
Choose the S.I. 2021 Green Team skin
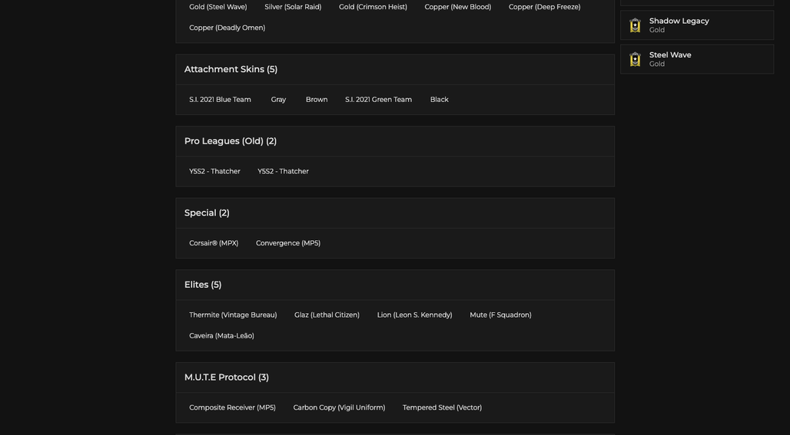pos(378,100)
